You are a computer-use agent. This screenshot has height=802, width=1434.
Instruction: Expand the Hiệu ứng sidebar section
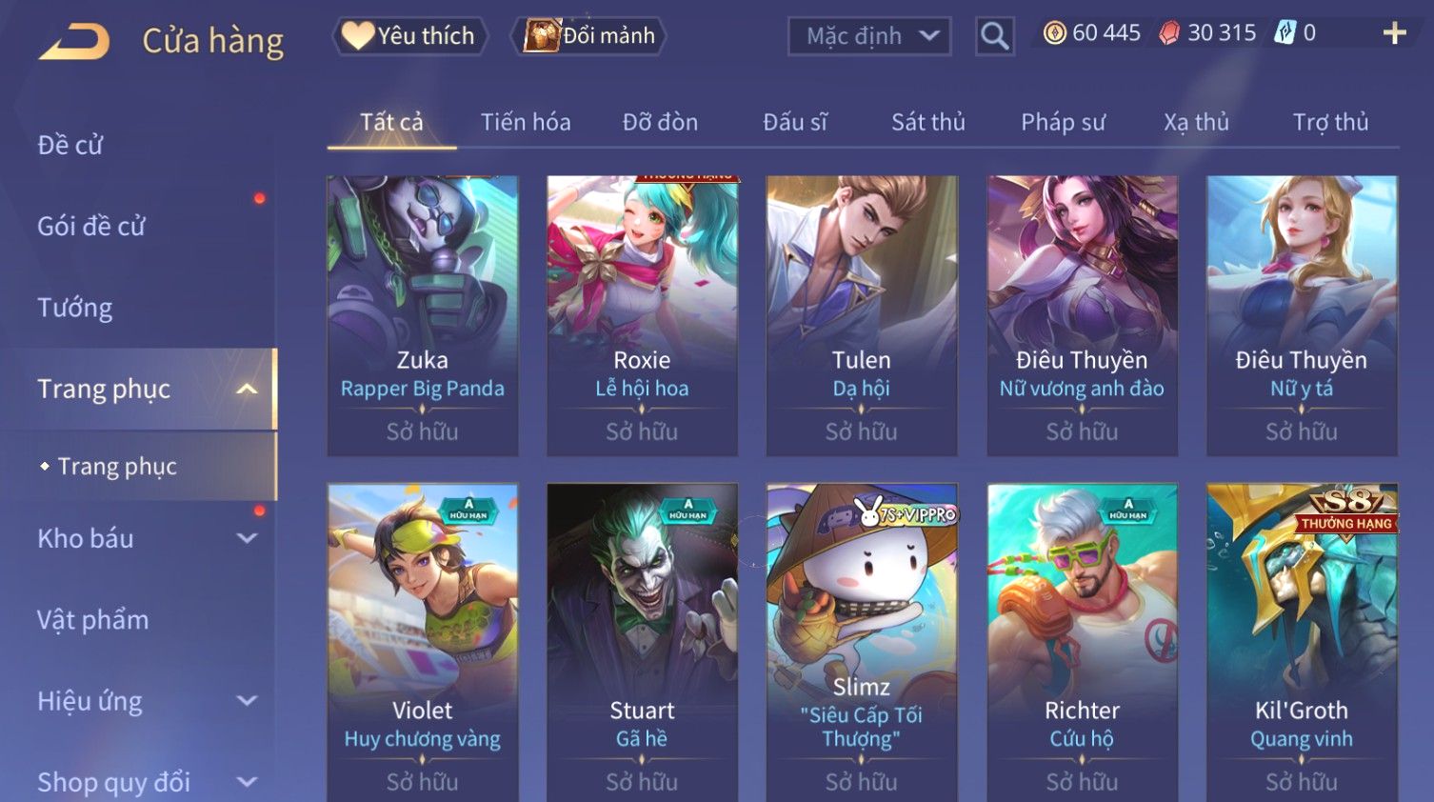click(x=247, y=701)
